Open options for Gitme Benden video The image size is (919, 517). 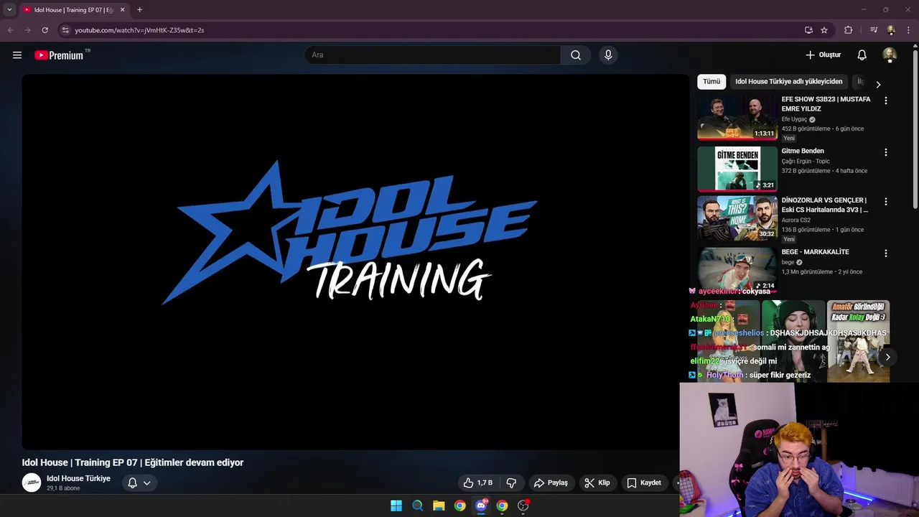pos(885,152)
